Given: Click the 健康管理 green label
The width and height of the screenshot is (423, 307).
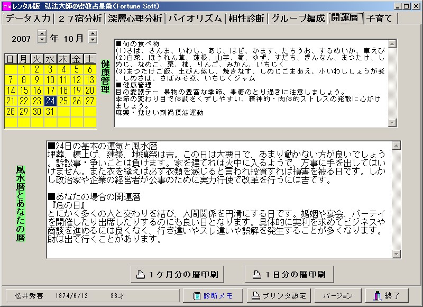Looking at the screenshot, I should pyautogui.click(x=105, y=77).
